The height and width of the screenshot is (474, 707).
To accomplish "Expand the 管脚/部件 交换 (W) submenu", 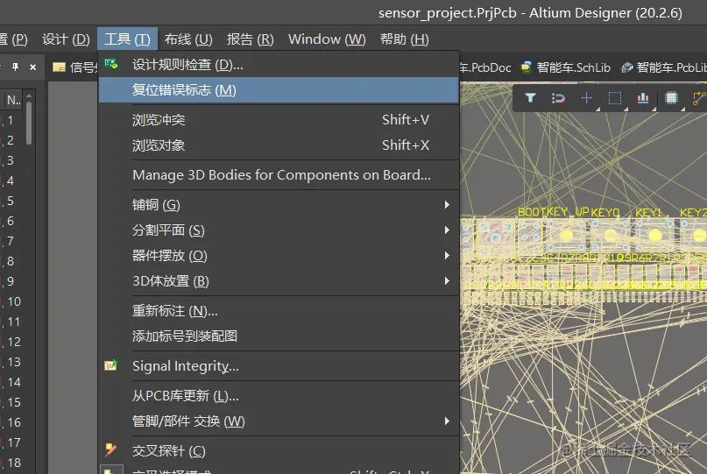I will pos(279,421).
